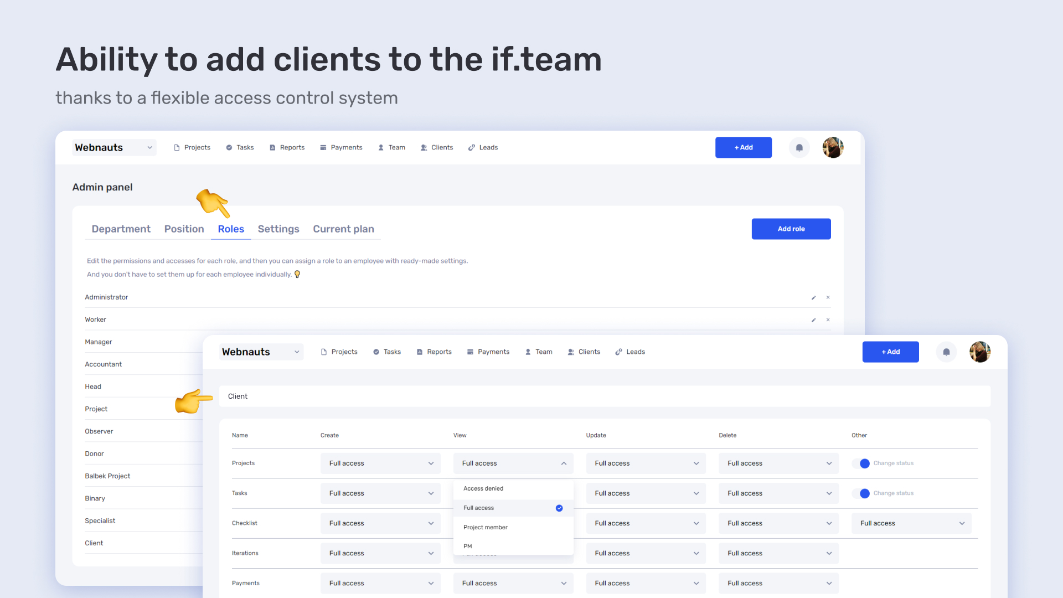Switch to the Current plan tab
Image resolution: width=1063 pixels, height=598 pixels.
tap(343, 229)
